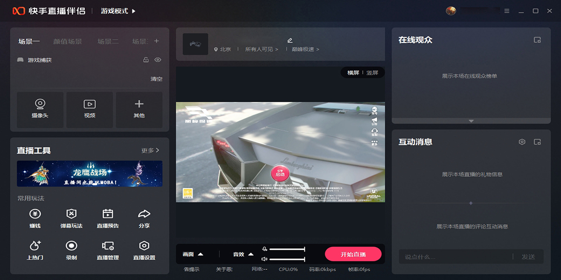Expand 更多 live tools
The image size is (561, 280).
[x=151, y=150]
